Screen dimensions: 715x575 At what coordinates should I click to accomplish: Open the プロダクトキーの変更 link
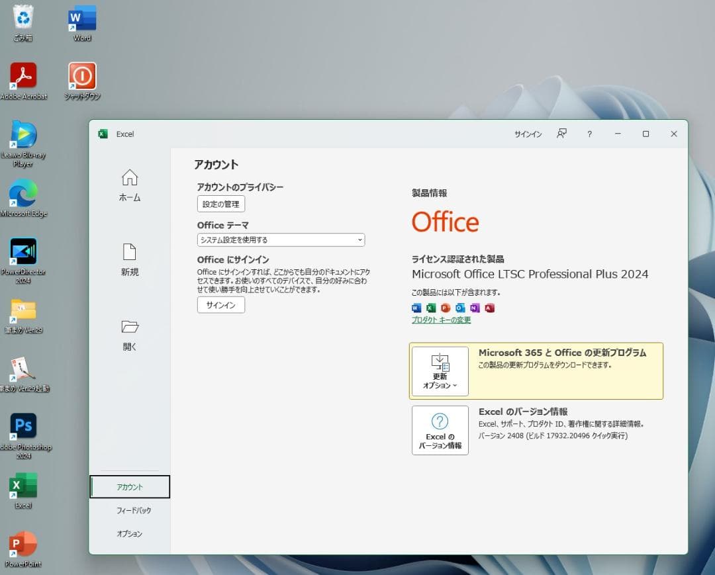pyautogui.click(x=440, y=320)
